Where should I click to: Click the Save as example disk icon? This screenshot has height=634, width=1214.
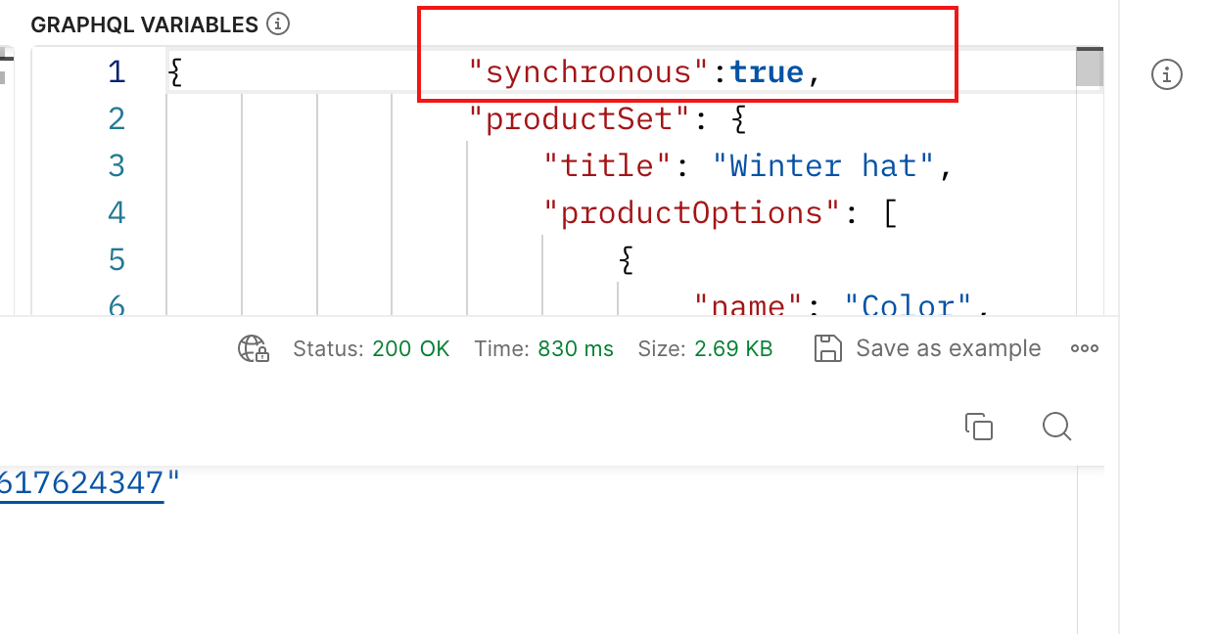click(828, 348)
